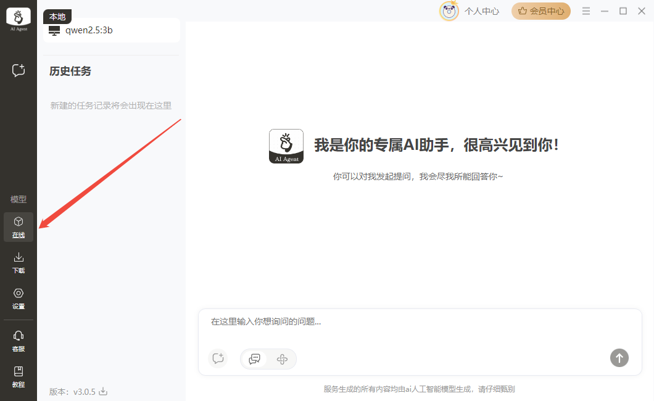Maximize the application window
This screenshot has width=654, height=401.
[623, 11]
